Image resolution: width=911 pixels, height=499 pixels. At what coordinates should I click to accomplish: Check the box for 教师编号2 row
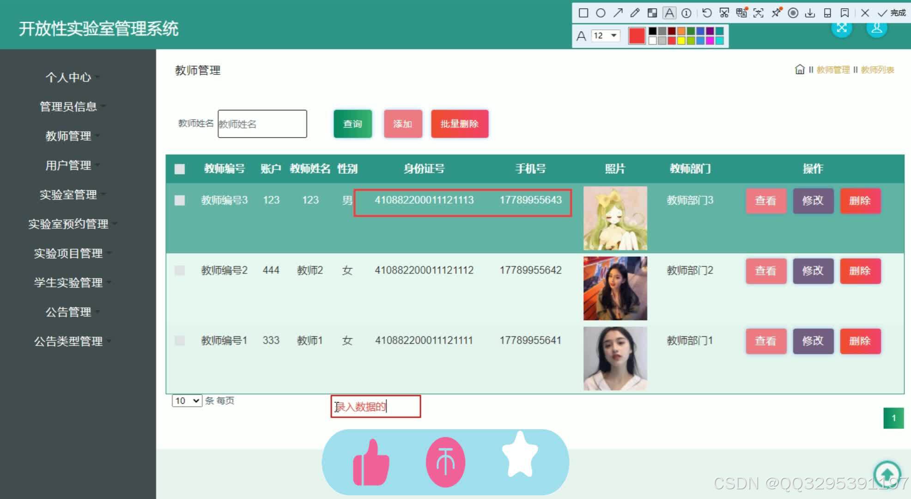pos(180,270)
